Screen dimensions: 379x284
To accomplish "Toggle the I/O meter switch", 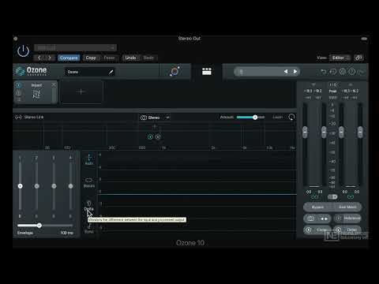I will 332,196.
